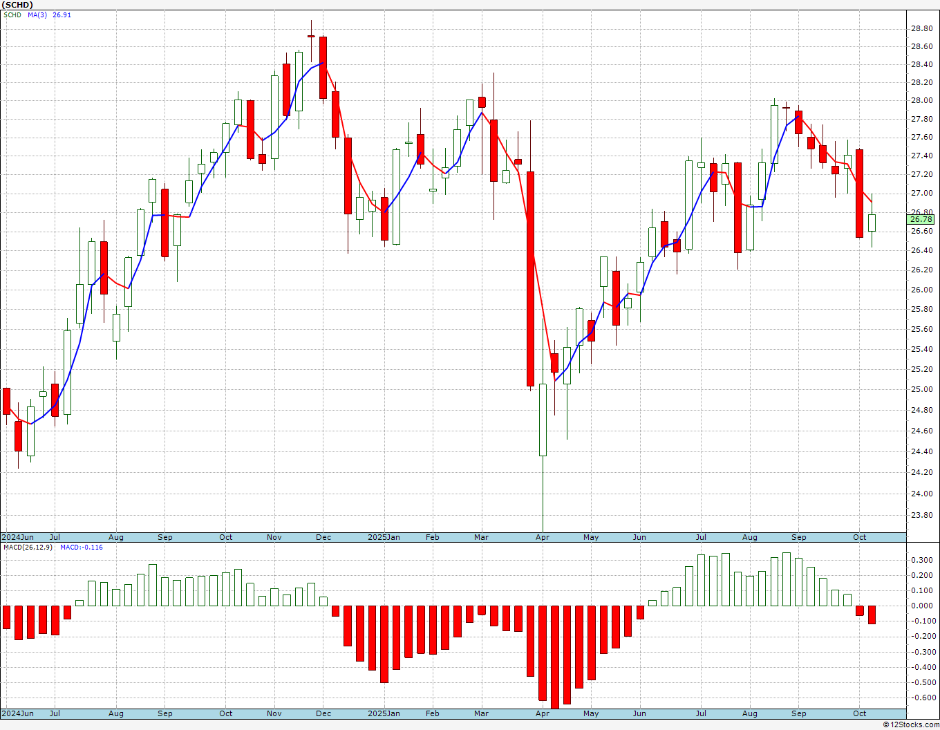Select the 25.40 price level label

point(921,350)
